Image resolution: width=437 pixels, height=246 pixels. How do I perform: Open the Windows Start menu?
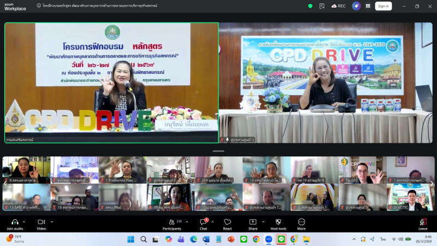pyautogui.click(x=131, y=239)
